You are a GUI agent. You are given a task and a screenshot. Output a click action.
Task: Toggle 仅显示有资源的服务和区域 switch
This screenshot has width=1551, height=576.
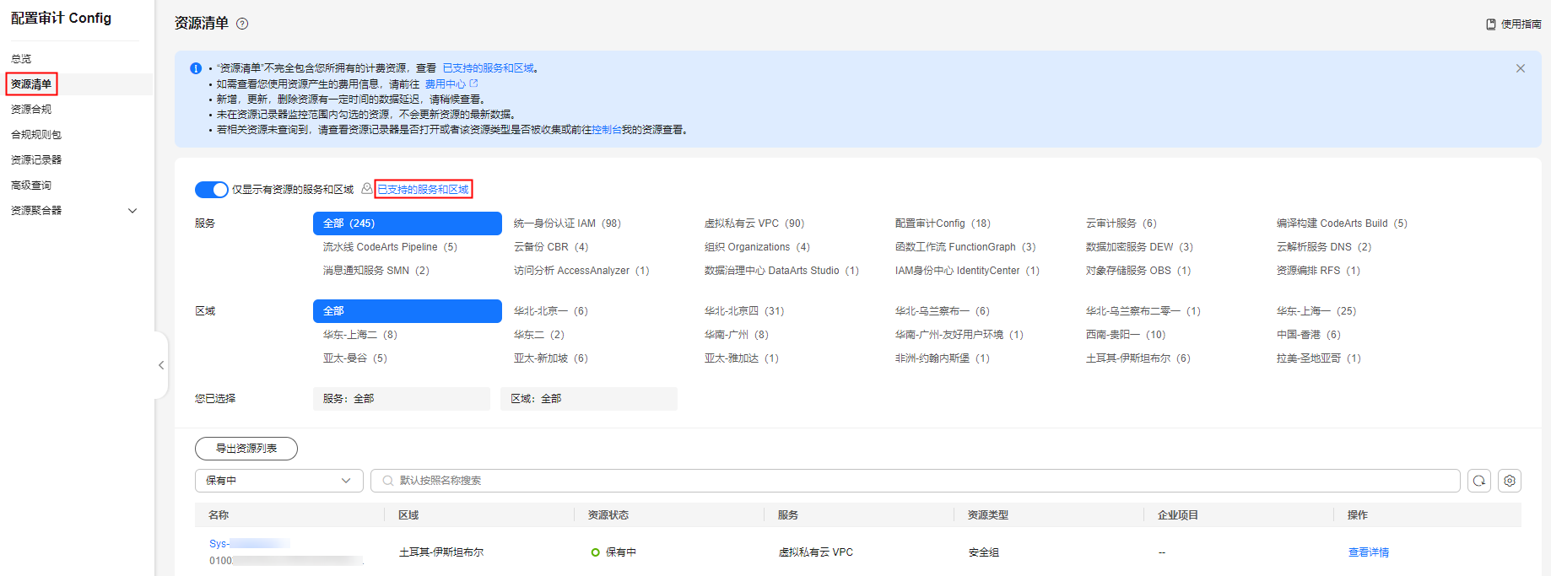(211, 190)
